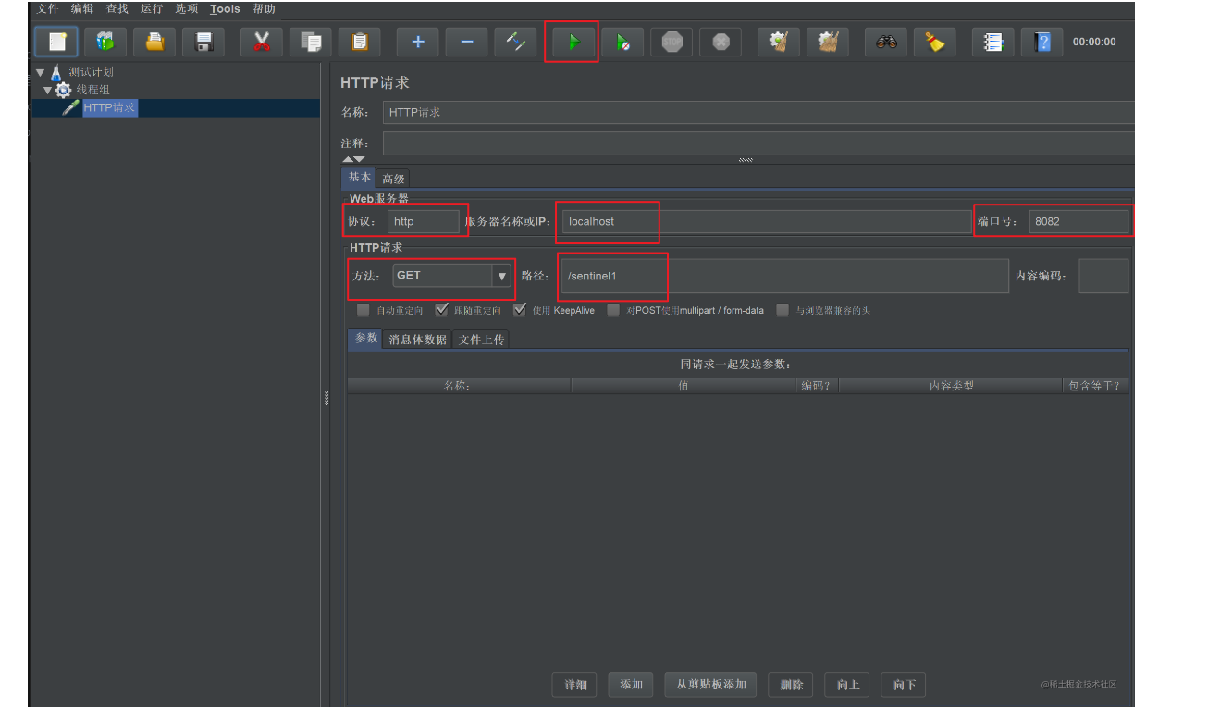Enable the 自动重定向 checkbox
The image size is (1220, 719).
364,310
